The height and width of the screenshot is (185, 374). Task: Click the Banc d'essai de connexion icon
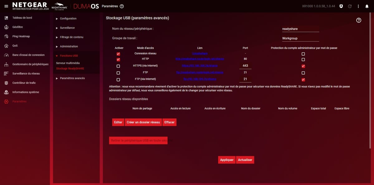pyautogui.click(x=6, y=55)
